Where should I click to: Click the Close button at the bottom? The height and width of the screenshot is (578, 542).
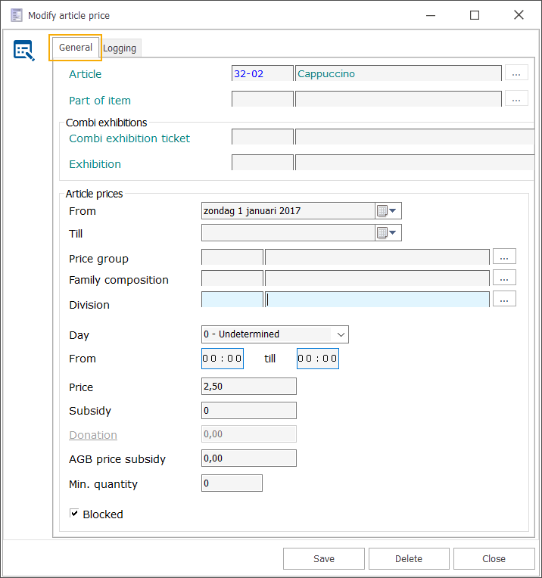[494, 559]
